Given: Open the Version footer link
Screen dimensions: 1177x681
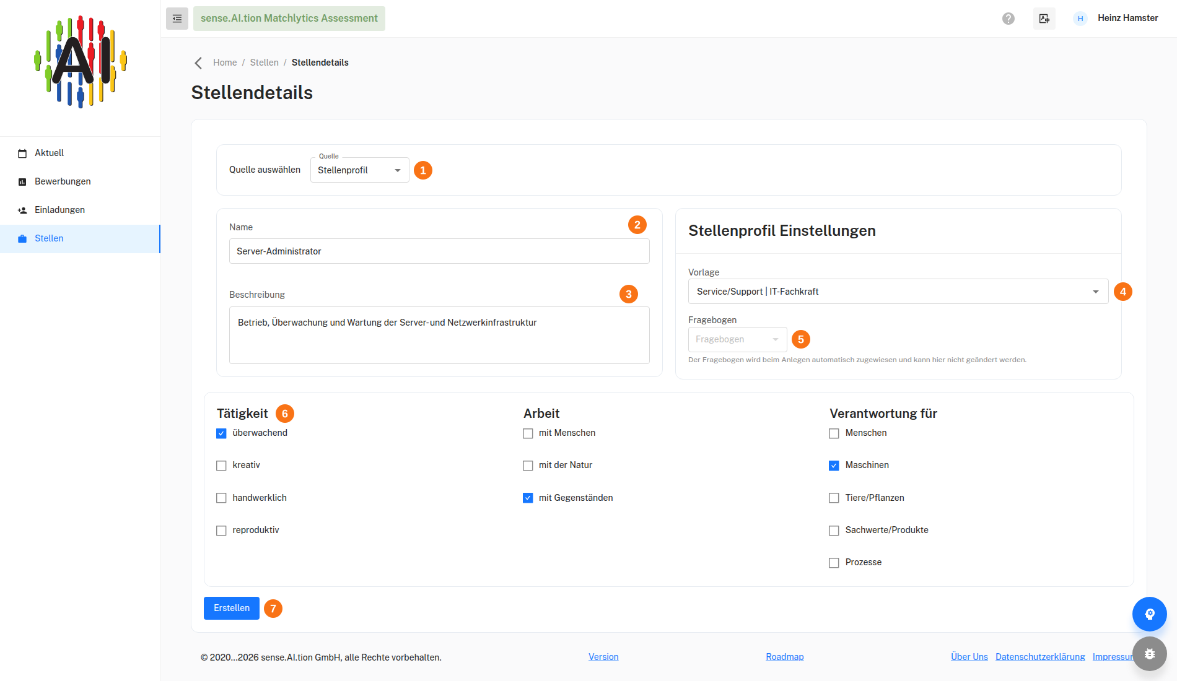Looking at the screenshot, I should (603, 657).
